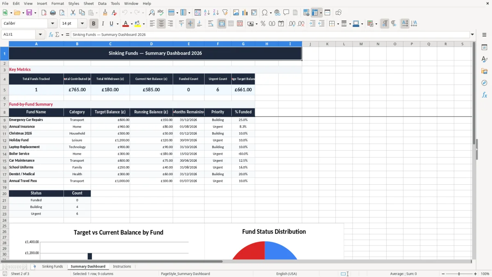Viewport: 492px width, 277px height.
Task: Open the Open-document recent files dropdown arrow
Action: point(23,13)
